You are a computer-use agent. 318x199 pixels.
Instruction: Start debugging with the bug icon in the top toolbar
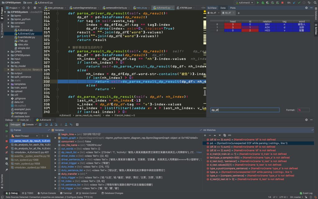tap(263, 2)
